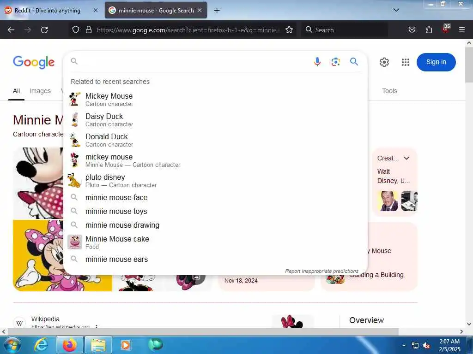Image resolution: width=473 pixels, height=354 pixels.
Task: Select Minnie Mouse cake suggestion
Action: 216,242
